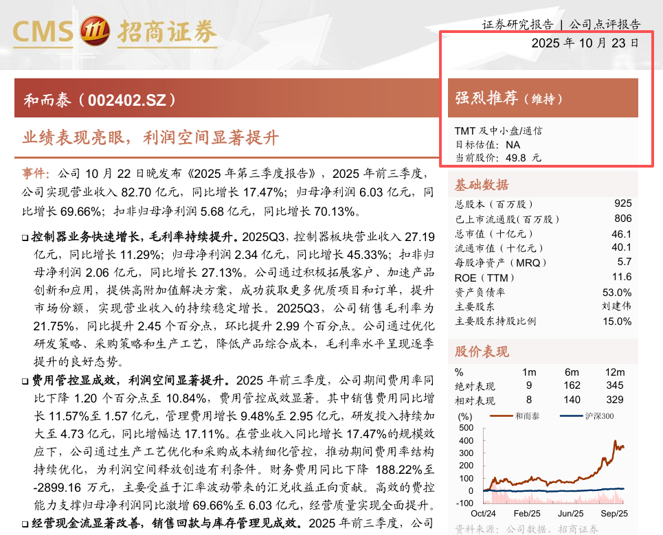Click the Feb/25 x-axis label on chart
This screenshot has width=663, height=535.
point(527,514)
